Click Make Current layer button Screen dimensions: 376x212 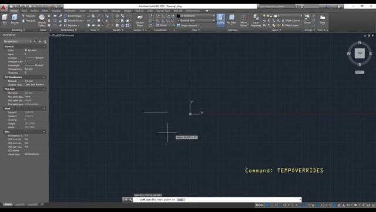tap(291, 21)
